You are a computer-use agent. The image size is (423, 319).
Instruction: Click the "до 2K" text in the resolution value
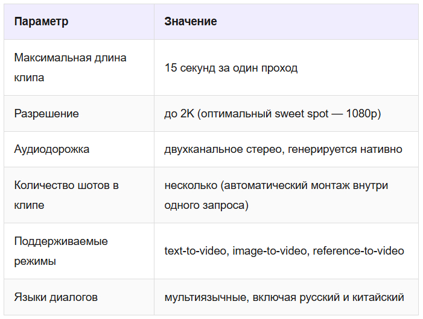point(178,113)
